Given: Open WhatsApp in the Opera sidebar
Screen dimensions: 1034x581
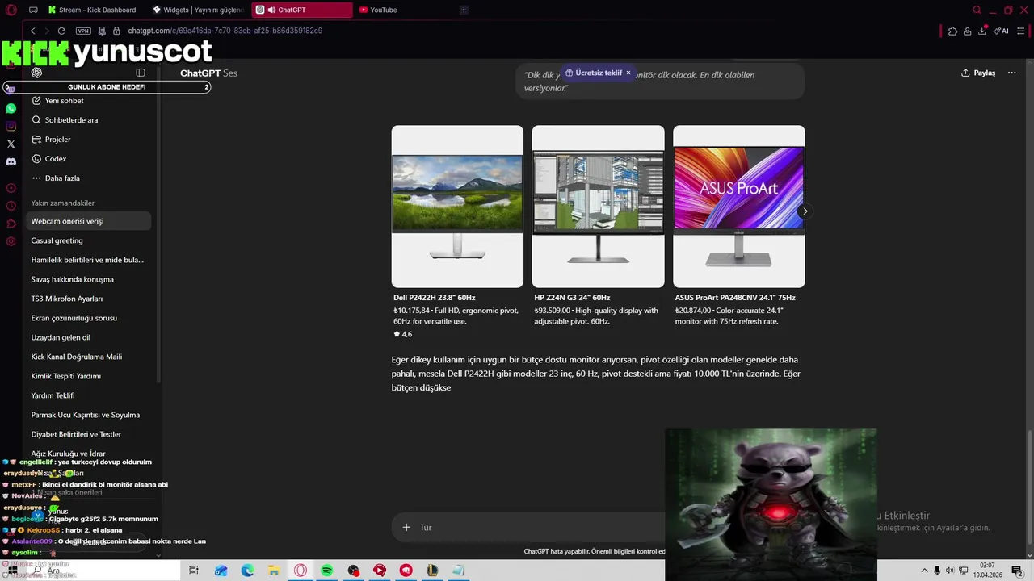Looking at the screenshot, I should tap(11, 108).
